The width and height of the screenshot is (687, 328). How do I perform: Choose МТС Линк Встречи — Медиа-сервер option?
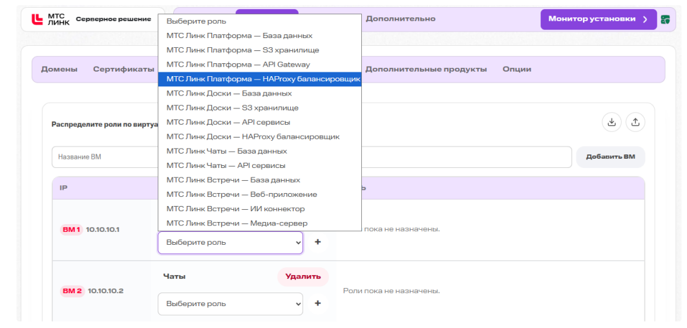click(260, 223)
